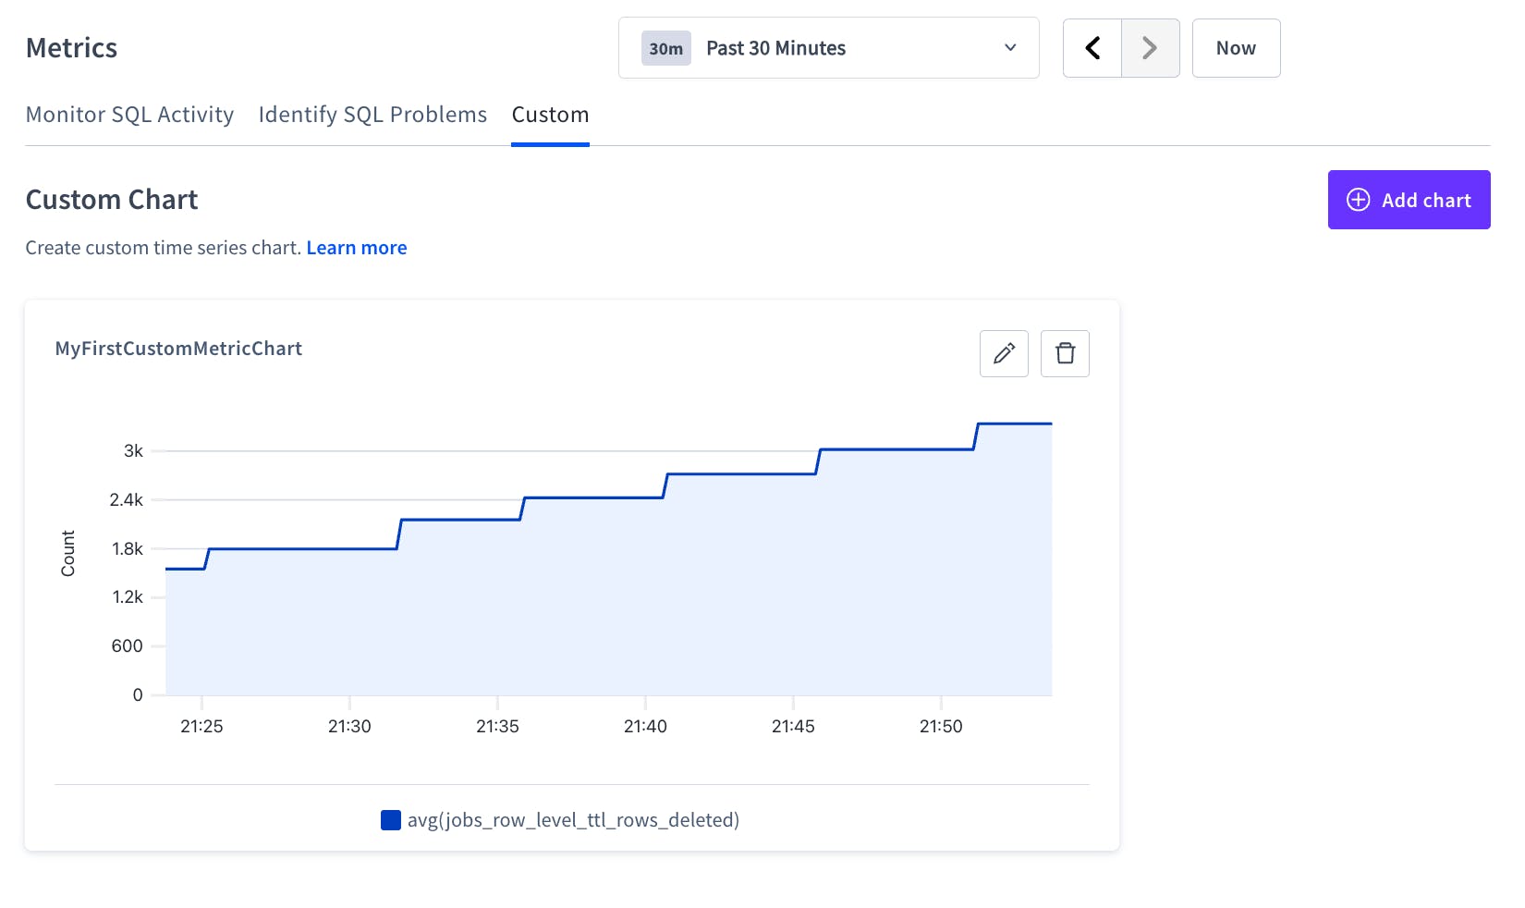Click the pencil icon to rename the chart
The width and height of the screenshot is (1525, 908).
tap(1004, 353)
